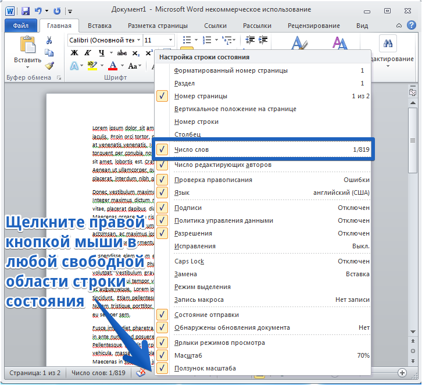Open Quick Access Toolbar customize dropdown
The height and width of the screenshot is (385, 422).
(x=70, y=11)
